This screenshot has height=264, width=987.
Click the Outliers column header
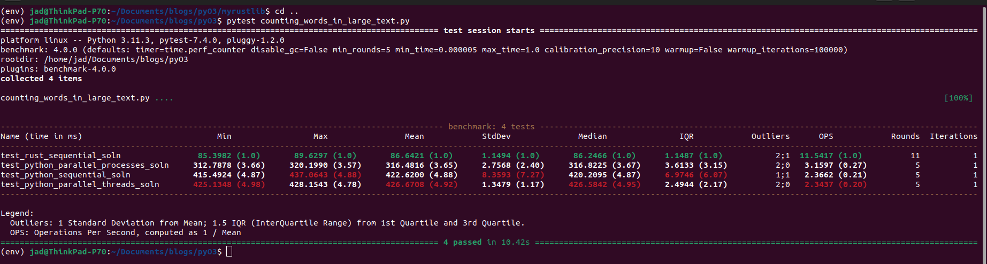click(x=770, y=136)
